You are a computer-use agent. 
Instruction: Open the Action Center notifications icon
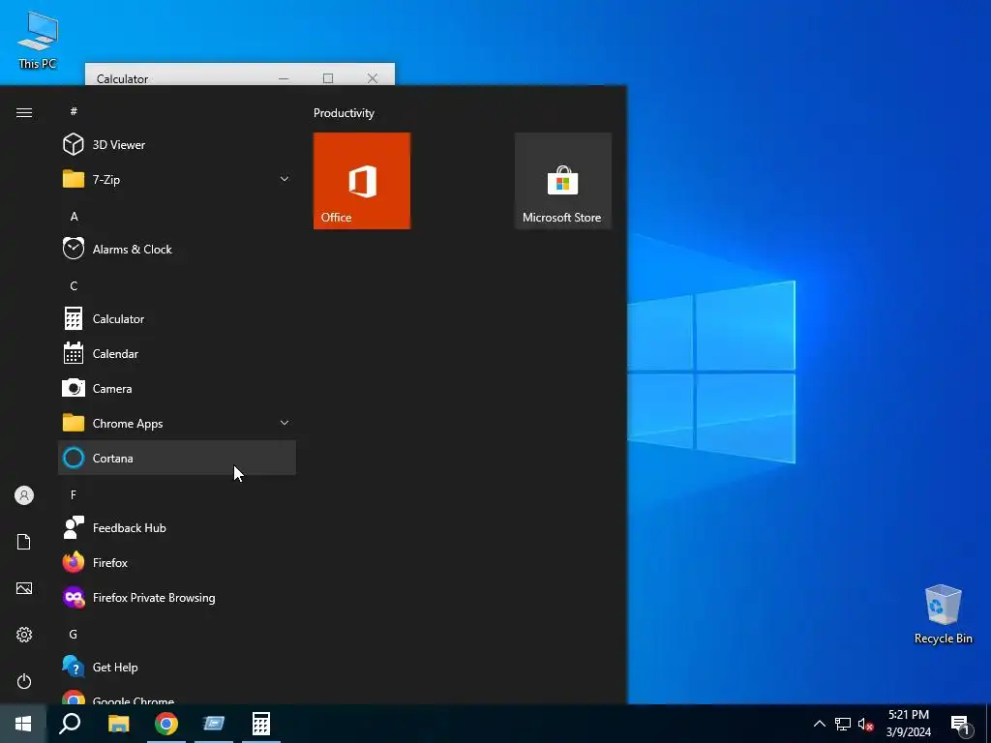coord(960,725)
